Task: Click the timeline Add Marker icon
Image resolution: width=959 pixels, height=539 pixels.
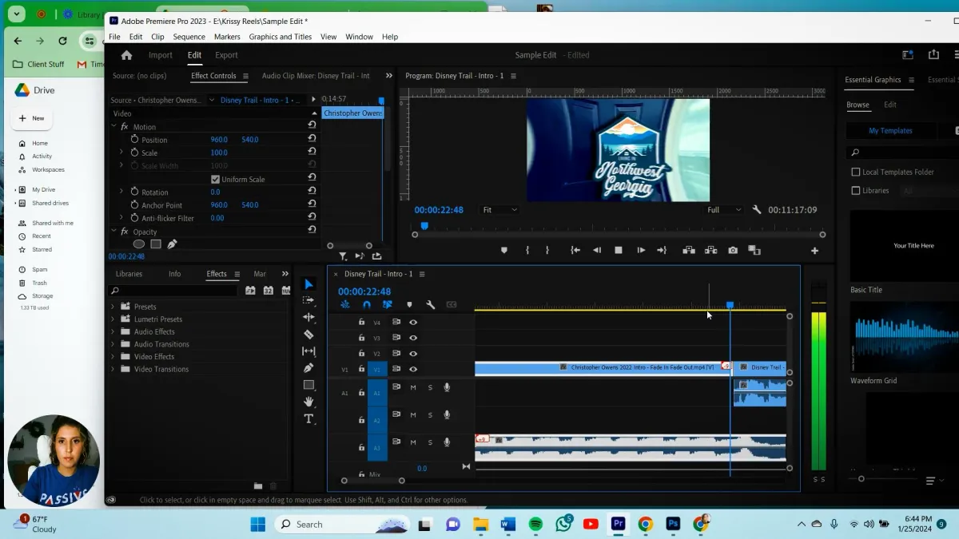Action: tap(410, 304)
